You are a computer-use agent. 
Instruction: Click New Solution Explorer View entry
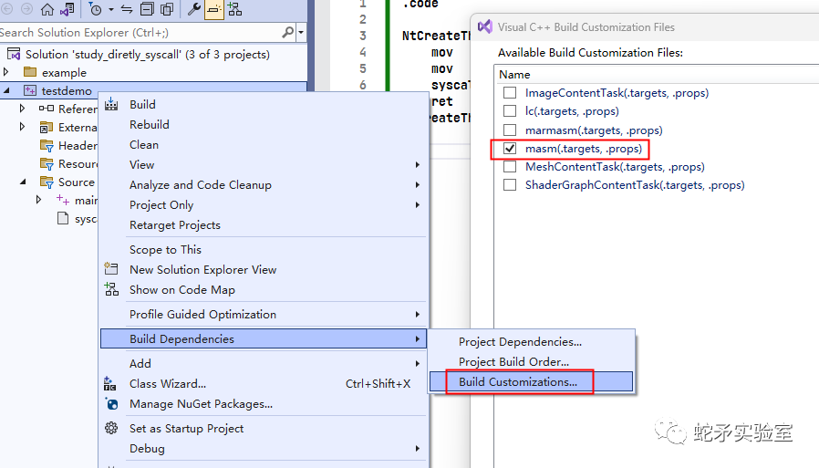coord(264,269)
